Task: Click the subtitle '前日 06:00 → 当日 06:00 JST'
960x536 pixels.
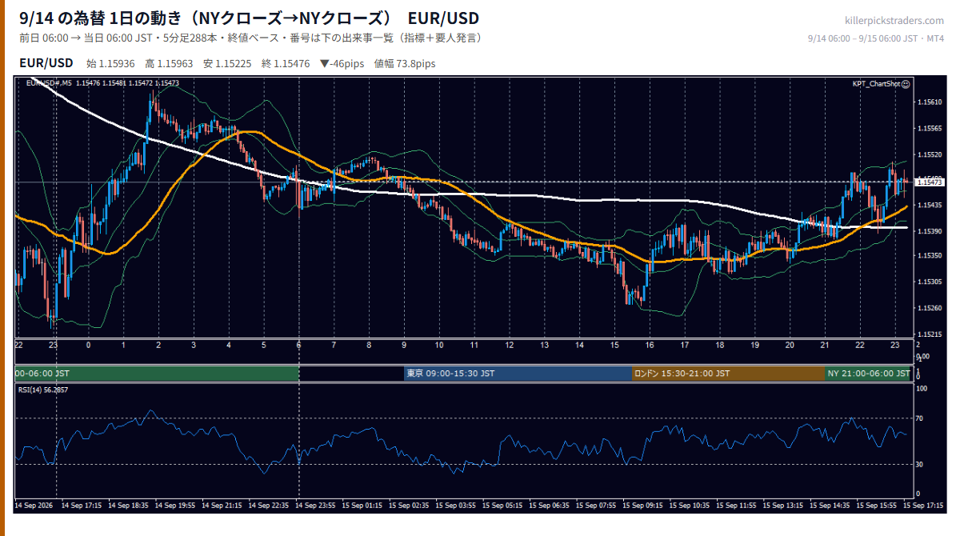Action: [86, 38]
